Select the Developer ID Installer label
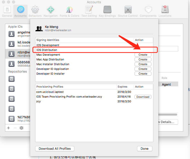The height and width of the screenshot is (159, 190). (50, 74)
